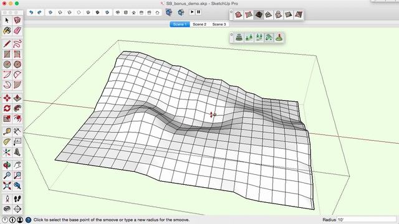This screenshot has height=224, width=399.
Task: Activate the Text label tool
Action: point(17,142)
